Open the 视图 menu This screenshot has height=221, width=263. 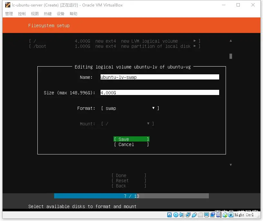pos(35,14)
